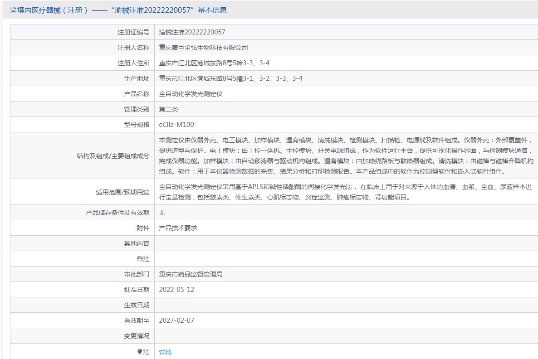Click the storage condition value 无
The image size is (538, 359).
162,213
